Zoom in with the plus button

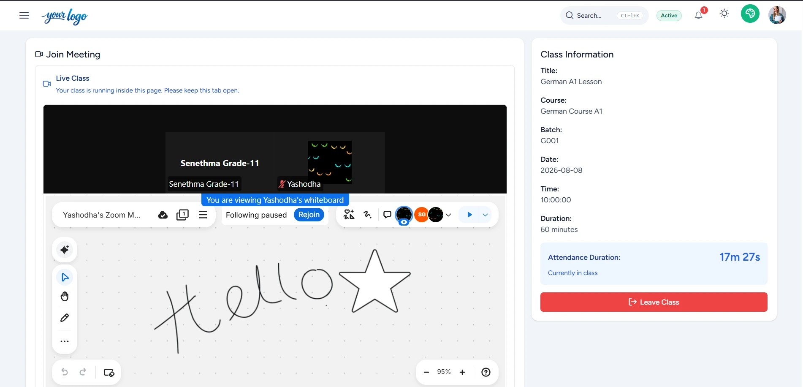coord(462,372)
